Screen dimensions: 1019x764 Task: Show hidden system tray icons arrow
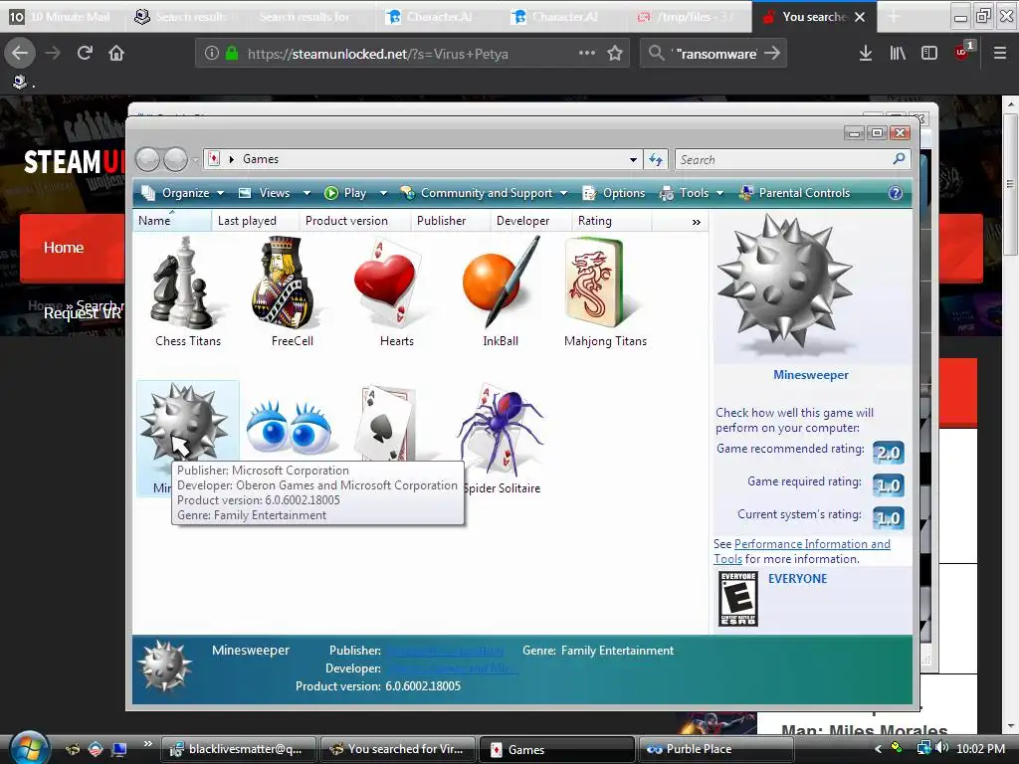[878, 749]
